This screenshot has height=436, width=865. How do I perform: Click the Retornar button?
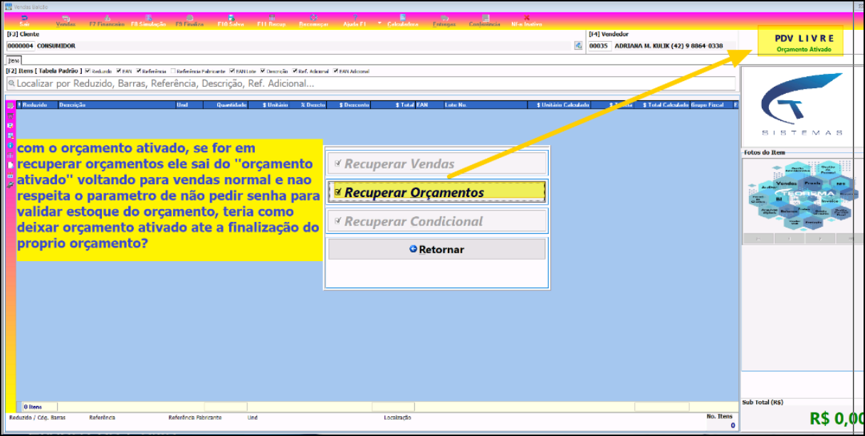tap(437, 249)
